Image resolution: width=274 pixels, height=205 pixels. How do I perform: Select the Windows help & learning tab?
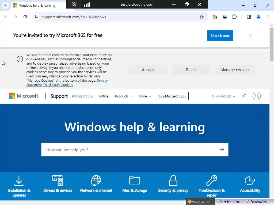click(x=37, y=5)
